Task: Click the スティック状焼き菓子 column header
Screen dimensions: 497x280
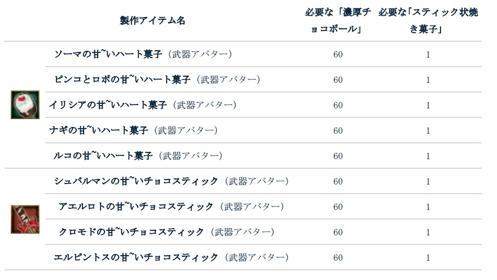Action: (428, 21)
